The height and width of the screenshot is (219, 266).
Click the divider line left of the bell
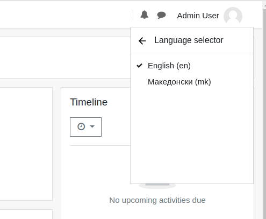coord(133,15)
